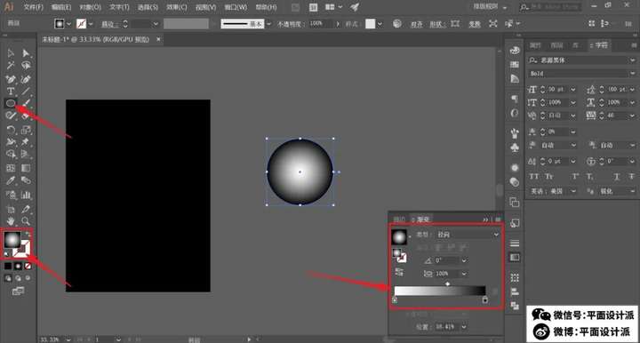Open 效果(C) menu
The height and width of the screenshot is (343, 640).
point(177,7)
